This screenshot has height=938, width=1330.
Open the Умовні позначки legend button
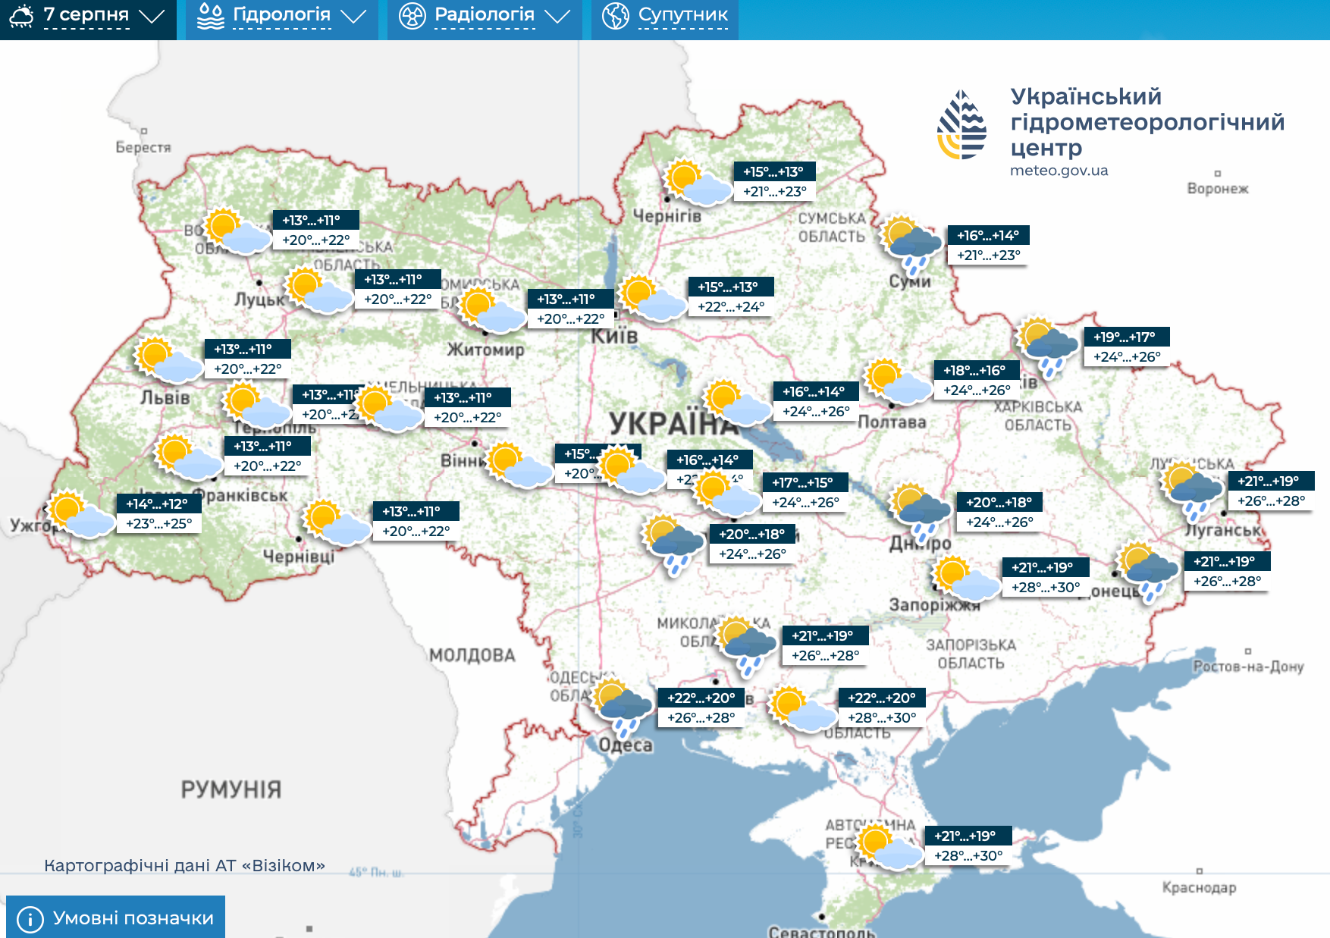[116, 918]
